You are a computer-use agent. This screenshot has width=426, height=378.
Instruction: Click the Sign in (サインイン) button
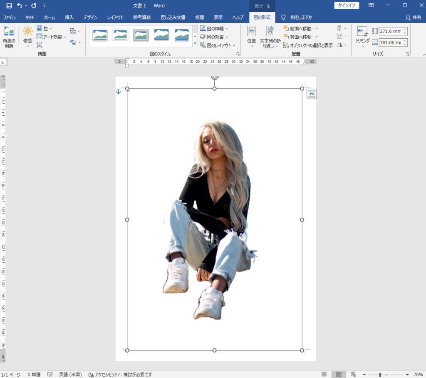point(347,5)
